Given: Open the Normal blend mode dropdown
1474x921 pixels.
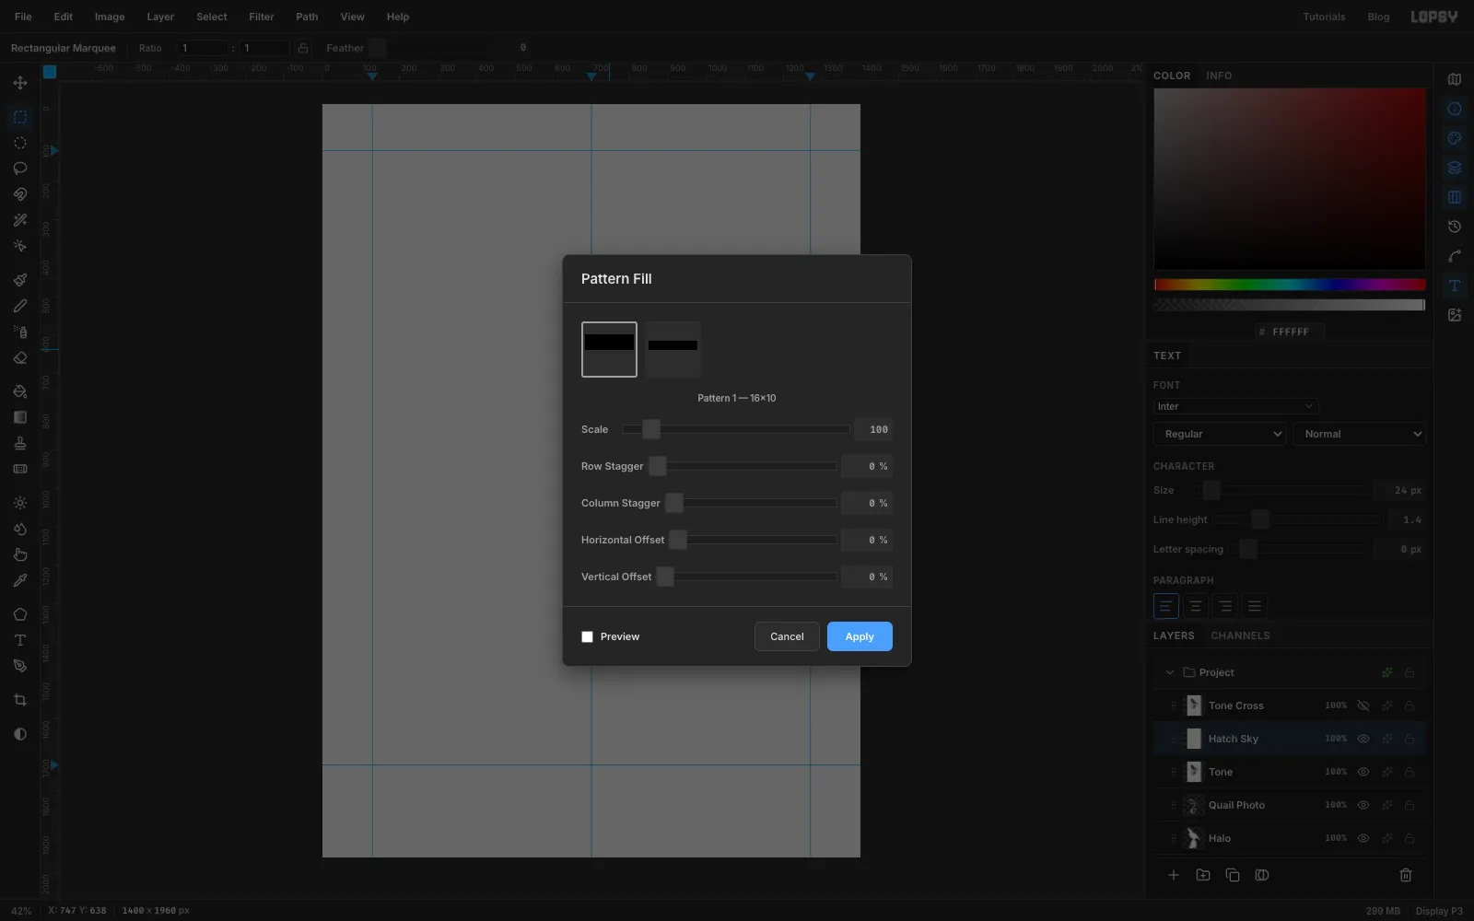Looking at the screenshot, I should coord(1360,434).
